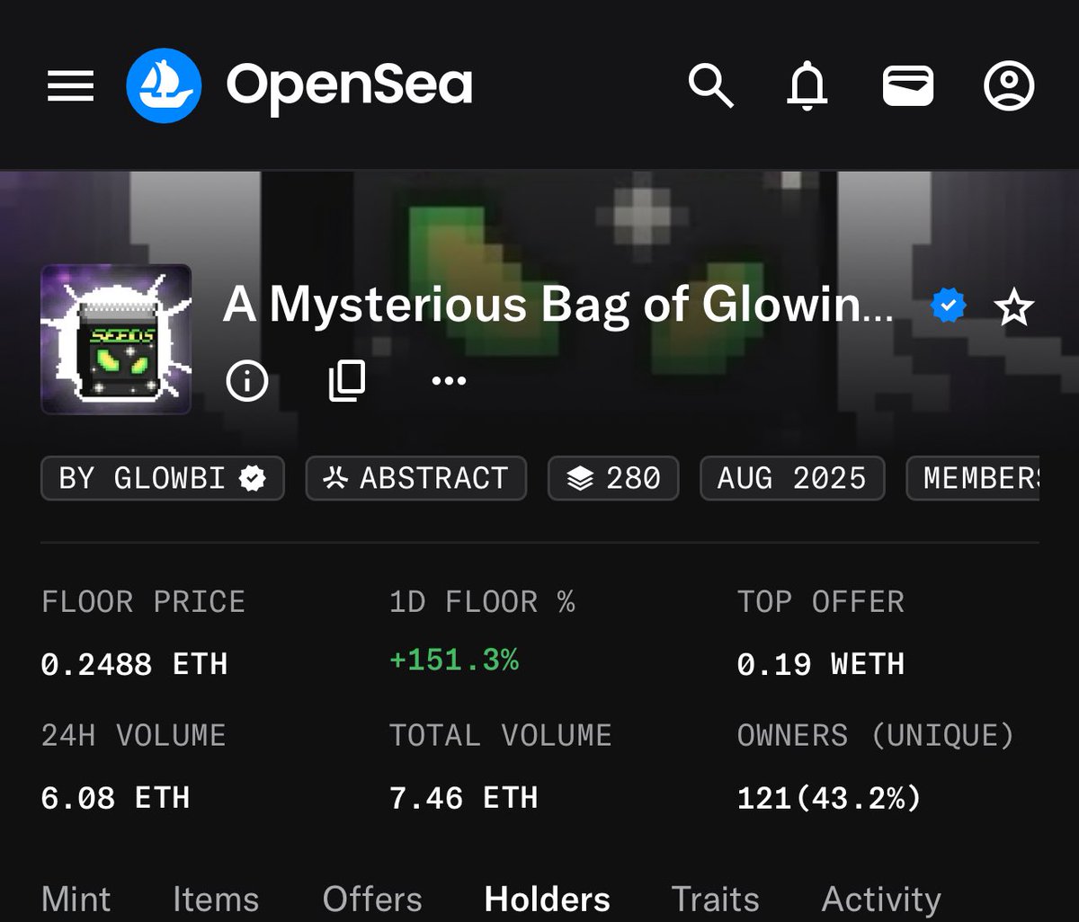Click owners value 121(43.2%)
This screenshot has height=922, width=1079.
coord(829,798)
